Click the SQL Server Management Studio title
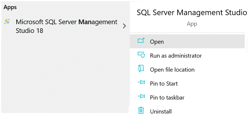Viewport: 248px width, 117px height. [192, 13]
